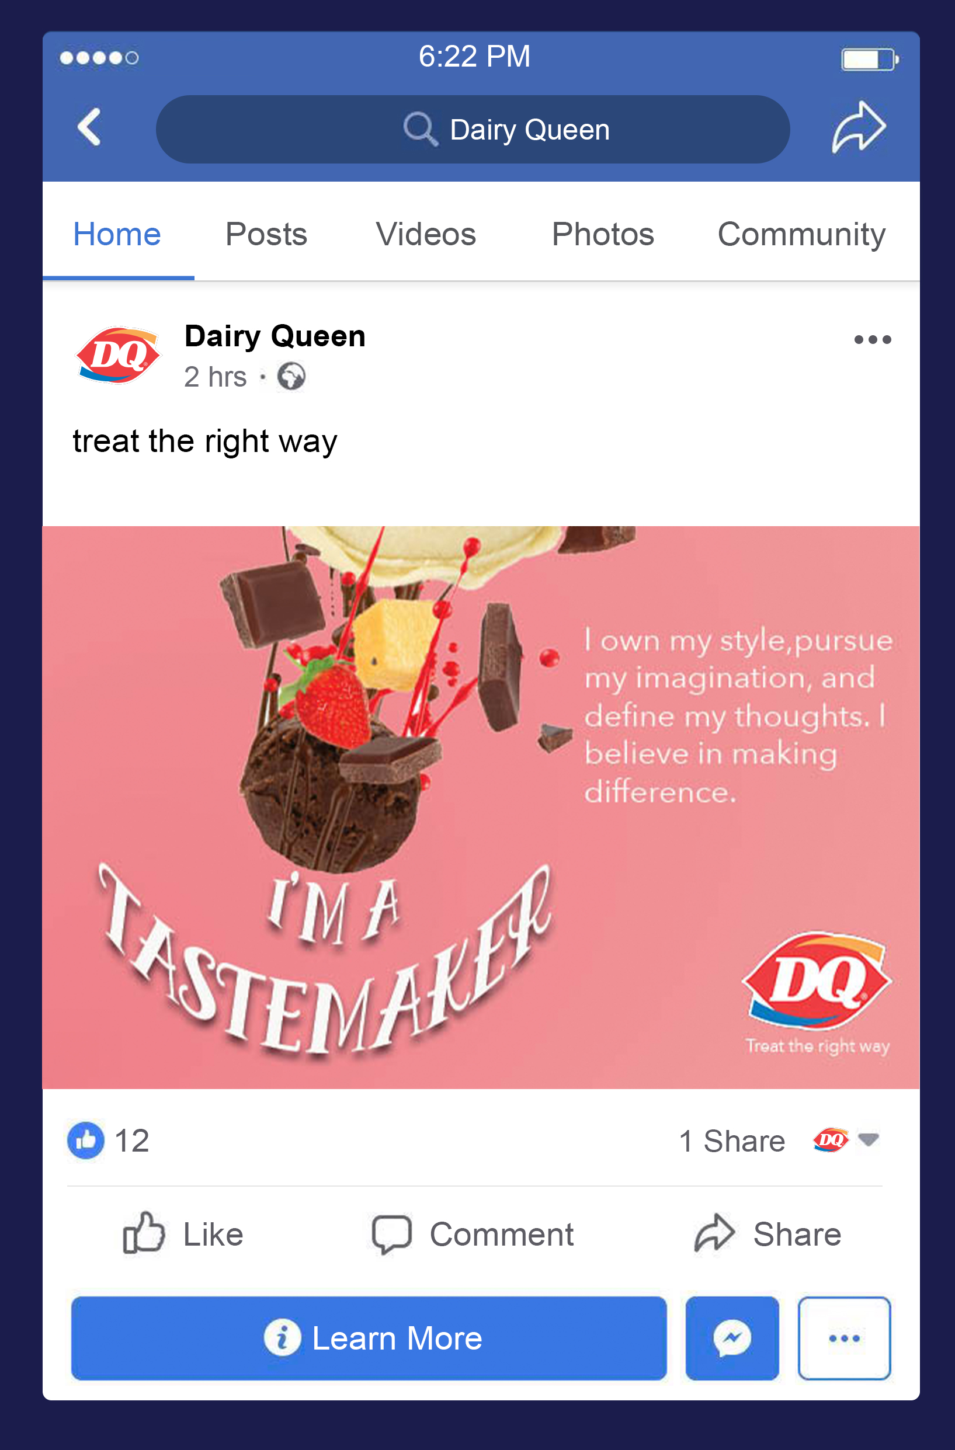Go to the Community tab
Viewport: 955px width, 1450px height.
(801, 235)
